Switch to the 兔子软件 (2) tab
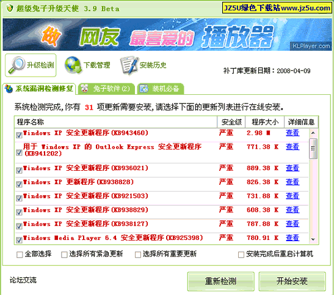Image resolution: width=334 pixels, height=295 pixels. click(106, 89)
